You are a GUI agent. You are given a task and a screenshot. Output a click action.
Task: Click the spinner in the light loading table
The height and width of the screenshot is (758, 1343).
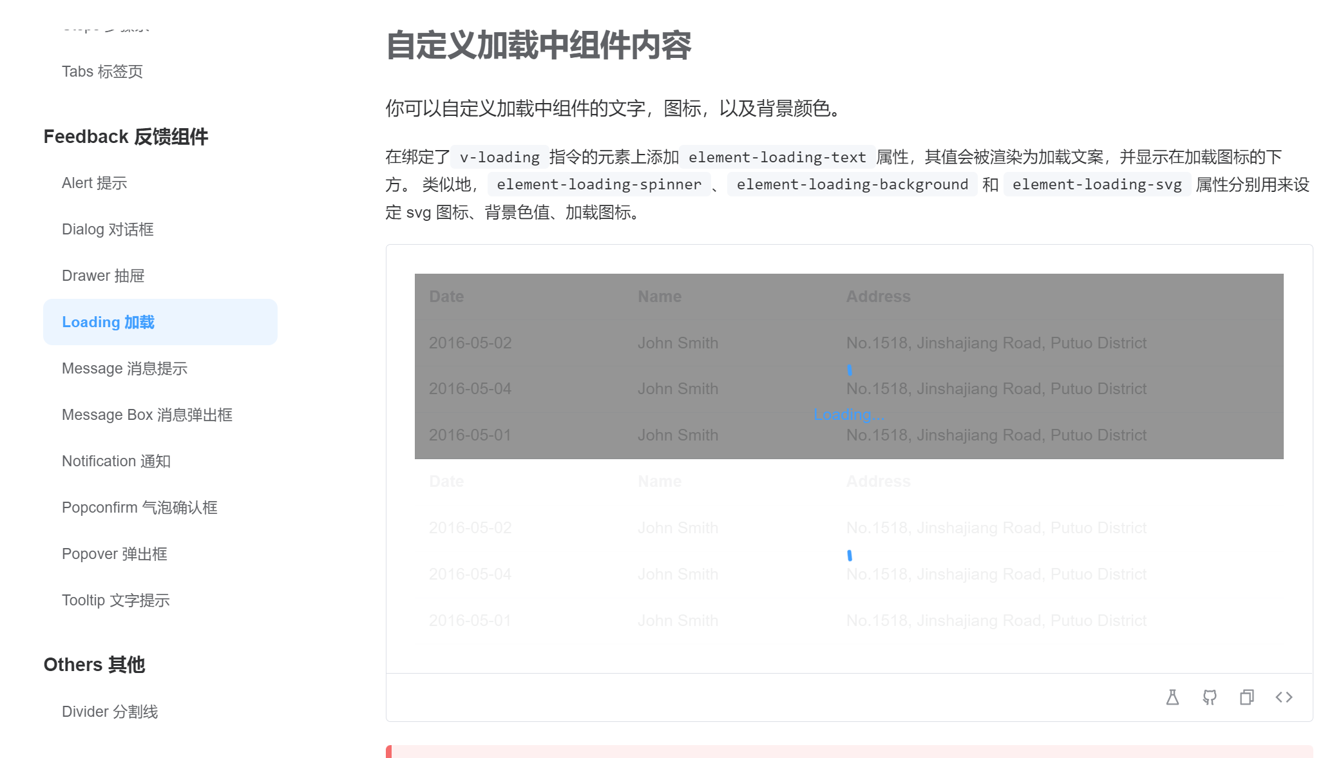849,555
